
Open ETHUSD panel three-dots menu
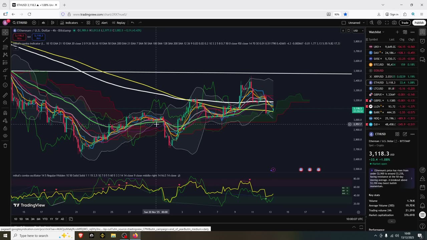click(412, 134)
